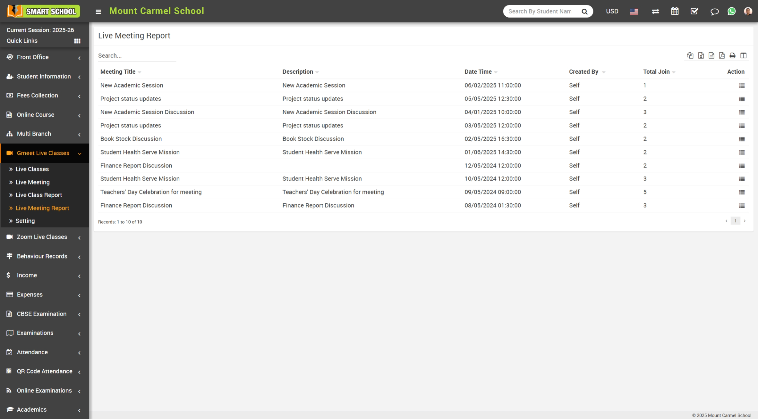Open the Gmeet Setting submenu item
Viewport: 758px width, 419px height.
click(25, 221)
